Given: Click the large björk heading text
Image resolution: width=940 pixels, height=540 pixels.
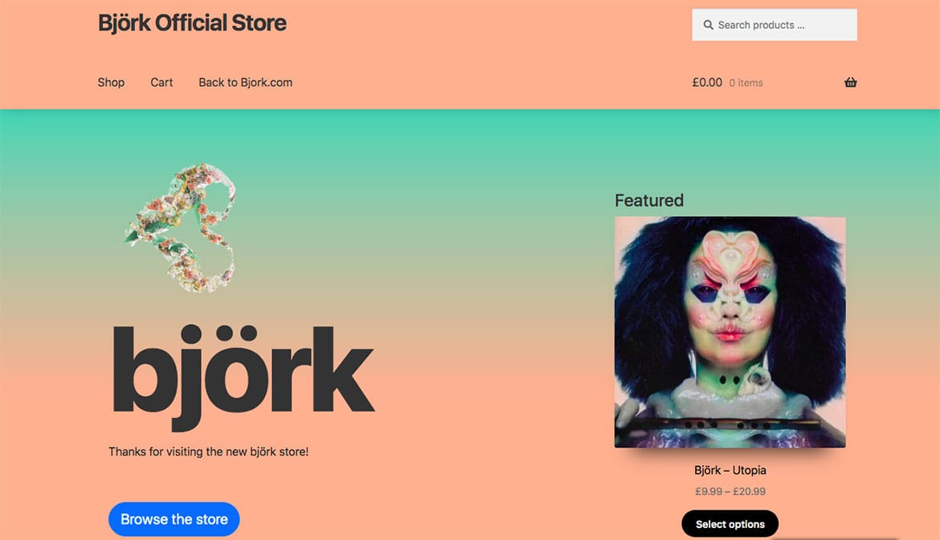Looking at the screenshot, I should coord(243,376).
